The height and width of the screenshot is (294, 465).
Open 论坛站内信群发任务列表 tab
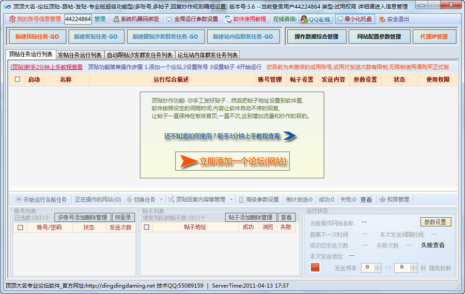(x=208, y=55)
